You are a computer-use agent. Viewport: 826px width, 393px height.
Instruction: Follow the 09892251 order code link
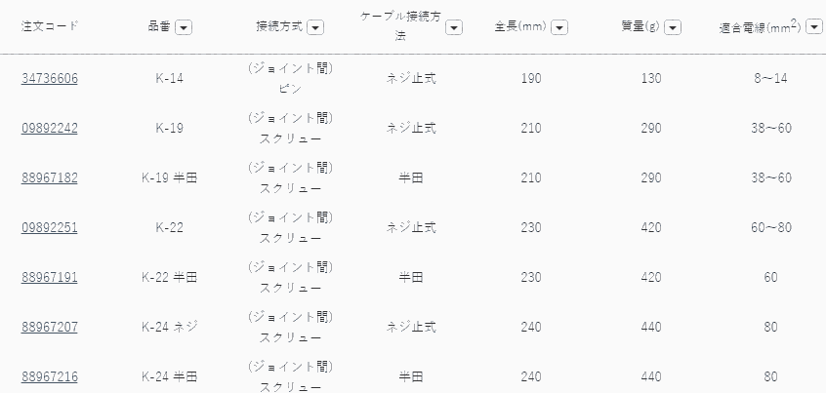(x=50, y=227)
